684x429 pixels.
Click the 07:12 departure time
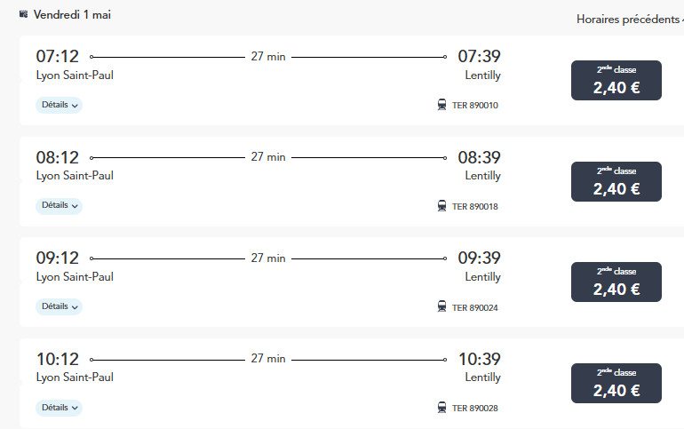(x=58, y=57)
